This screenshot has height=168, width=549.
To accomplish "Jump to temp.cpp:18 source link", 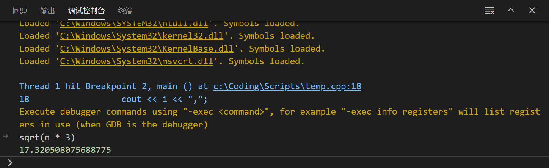I will point(287,86).
